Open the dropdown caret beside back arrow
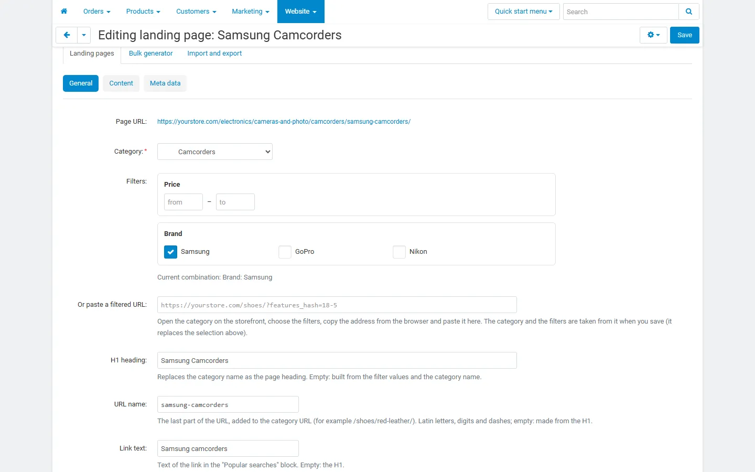The height and width of the screenshot is (472, 755). [x=84, y=35]
